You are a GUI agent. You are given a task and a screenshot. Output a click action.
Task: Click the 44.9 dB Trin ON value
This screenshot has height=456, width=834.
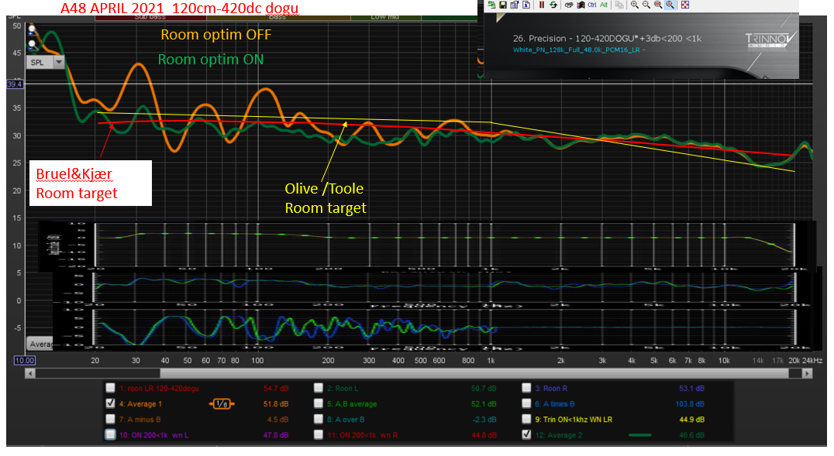click(x=692, y=420)
